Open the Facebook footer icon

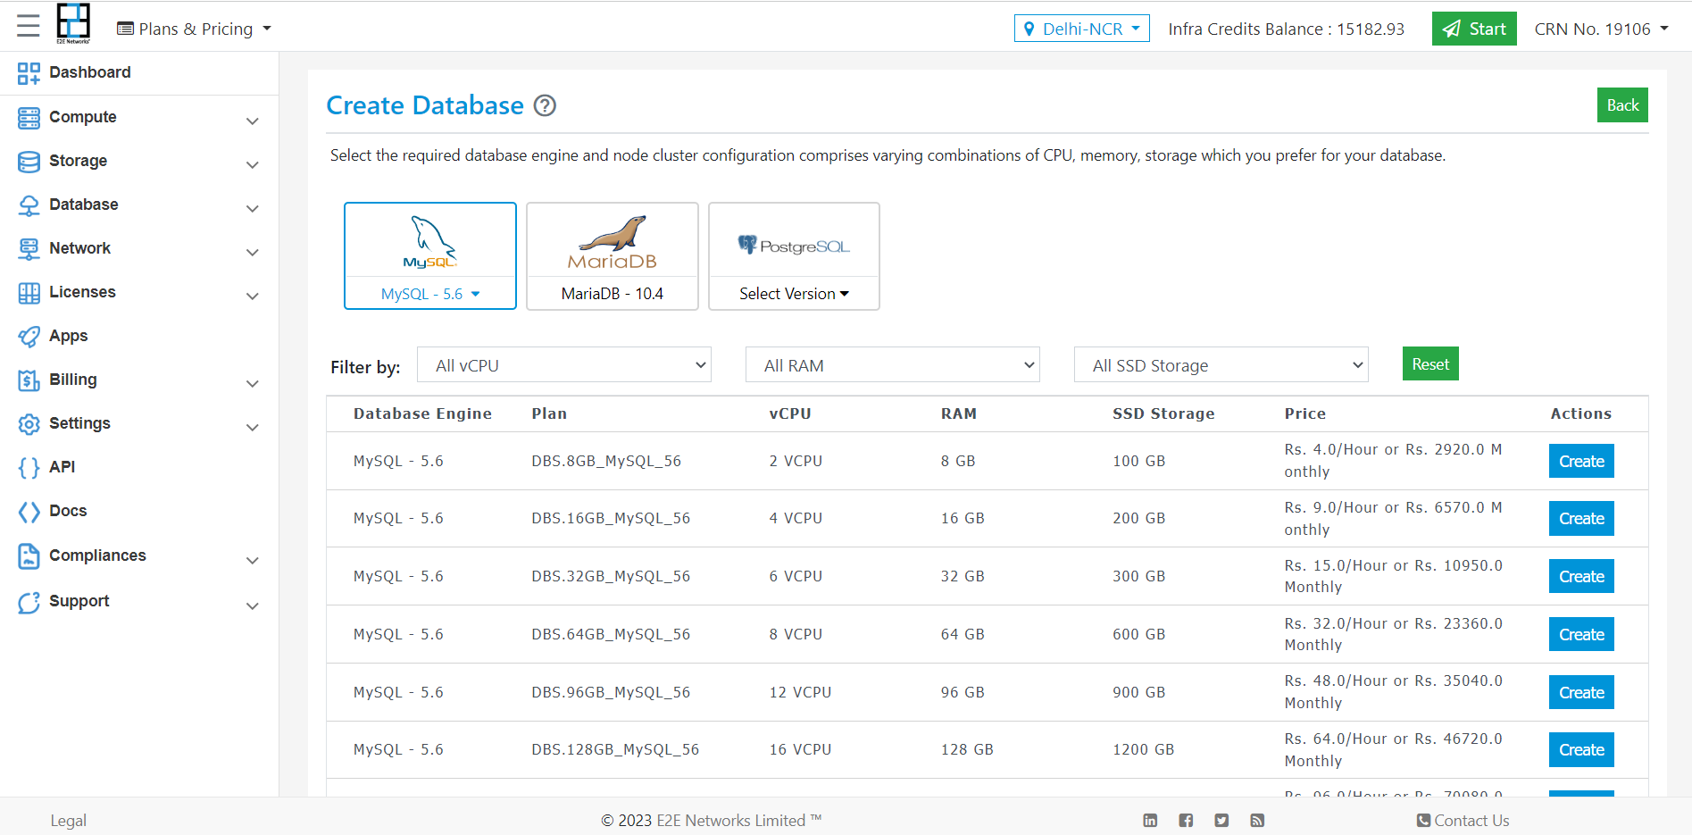1186,821
